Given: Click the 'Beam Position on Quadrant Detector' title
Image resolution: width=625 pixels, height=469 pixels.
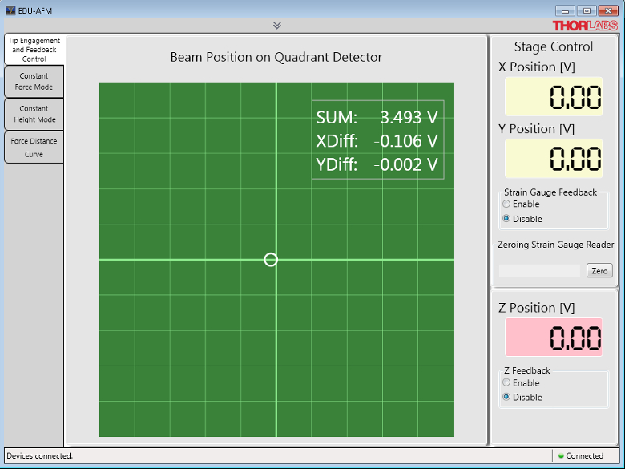Looking at the screenshot, I should [276, 57].
